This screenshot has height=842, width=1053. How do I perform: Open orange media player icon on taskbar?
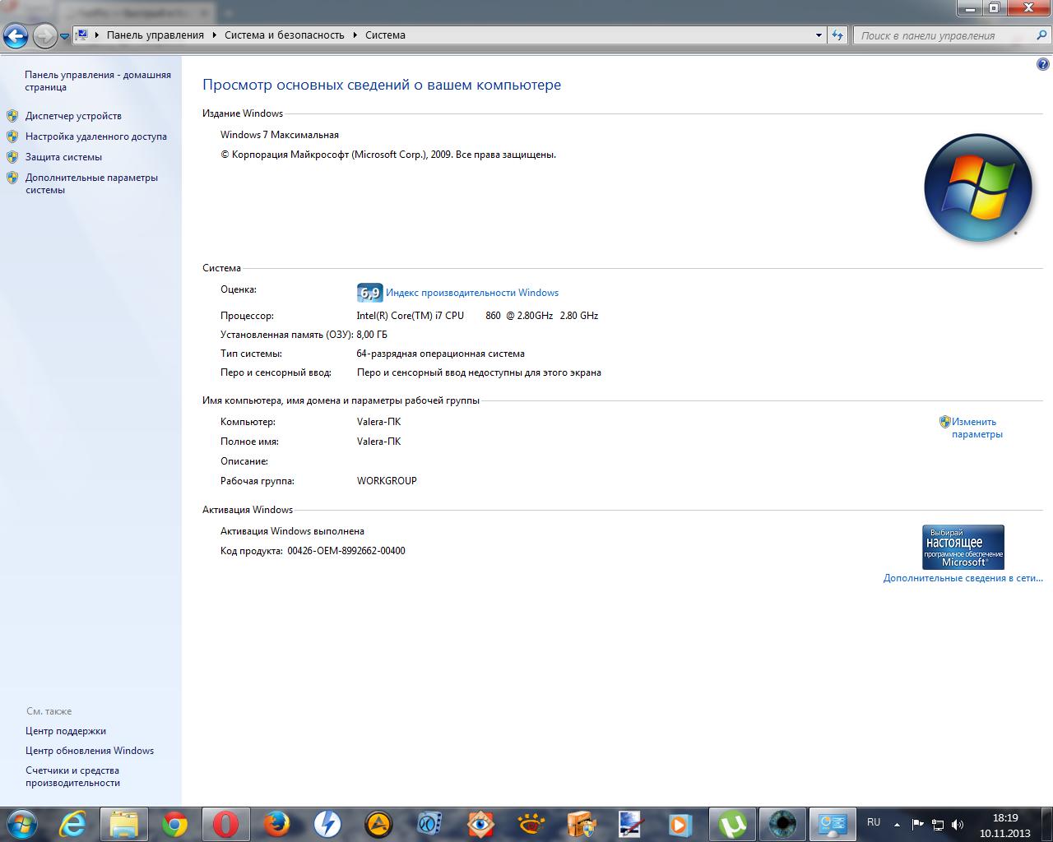[681, 824]
